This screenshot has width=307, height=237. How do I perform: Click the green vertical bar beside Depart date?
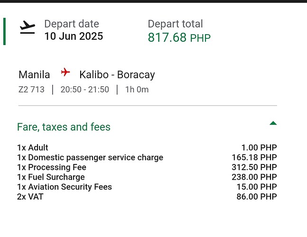pyautogui.click(x=4, y=31)
